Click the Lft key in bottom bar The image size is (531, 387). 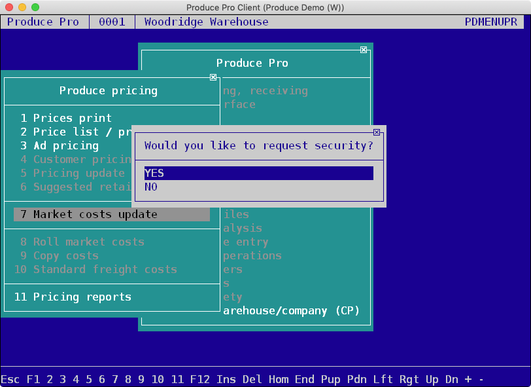[x=383, y=379]
